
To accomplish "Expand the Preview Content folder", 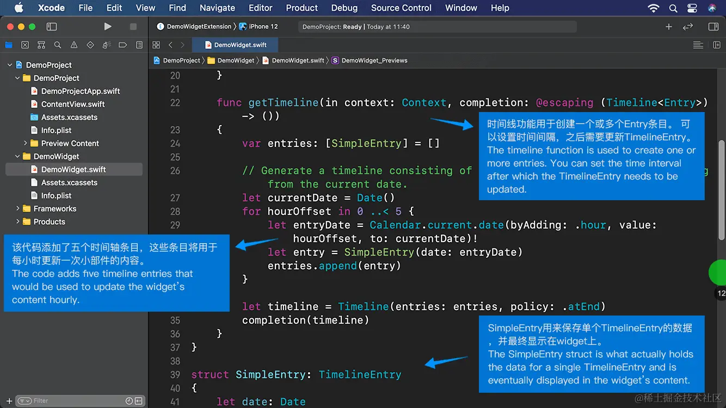I will [25, 143].
